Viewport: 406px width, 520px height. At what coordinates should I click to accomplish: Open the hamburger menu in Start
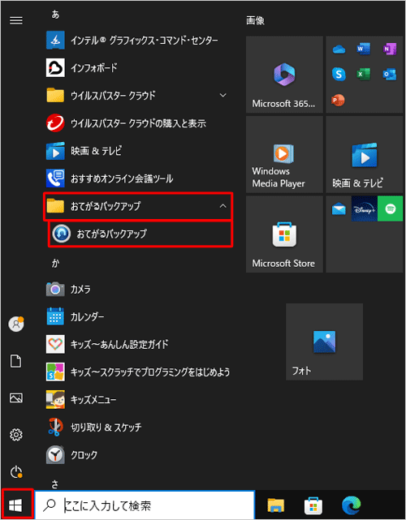pos(16,20)
